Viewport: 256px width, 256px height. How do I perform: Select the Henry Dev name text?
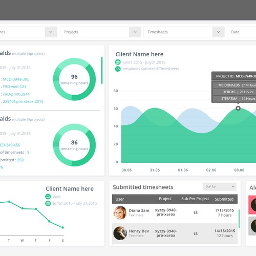139,231
